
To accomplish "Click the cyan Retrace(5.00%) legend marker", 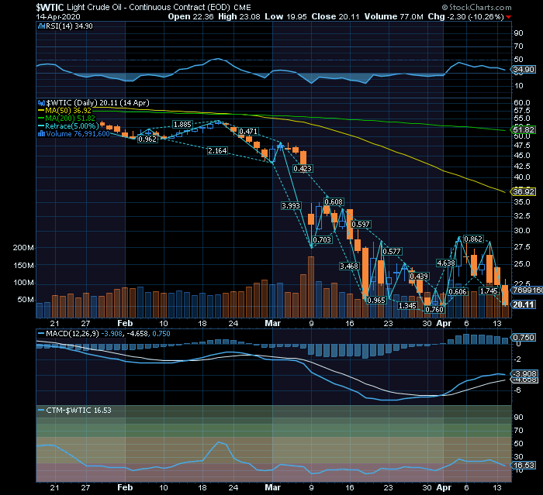I will (41, 126).
